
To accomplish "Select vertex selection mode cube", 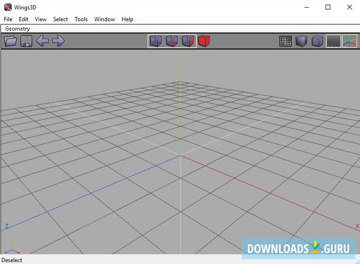I will [x=155, y=41].
